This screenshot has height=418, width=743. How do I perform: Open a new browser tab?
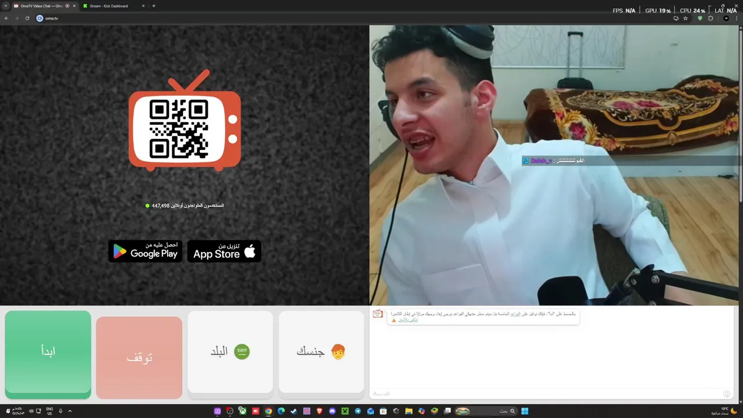point(153,6)
